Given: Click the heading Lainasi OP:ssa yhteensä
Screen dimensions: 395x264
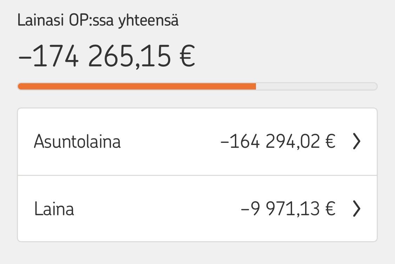Looking at the screenshot, I should 98,20.
